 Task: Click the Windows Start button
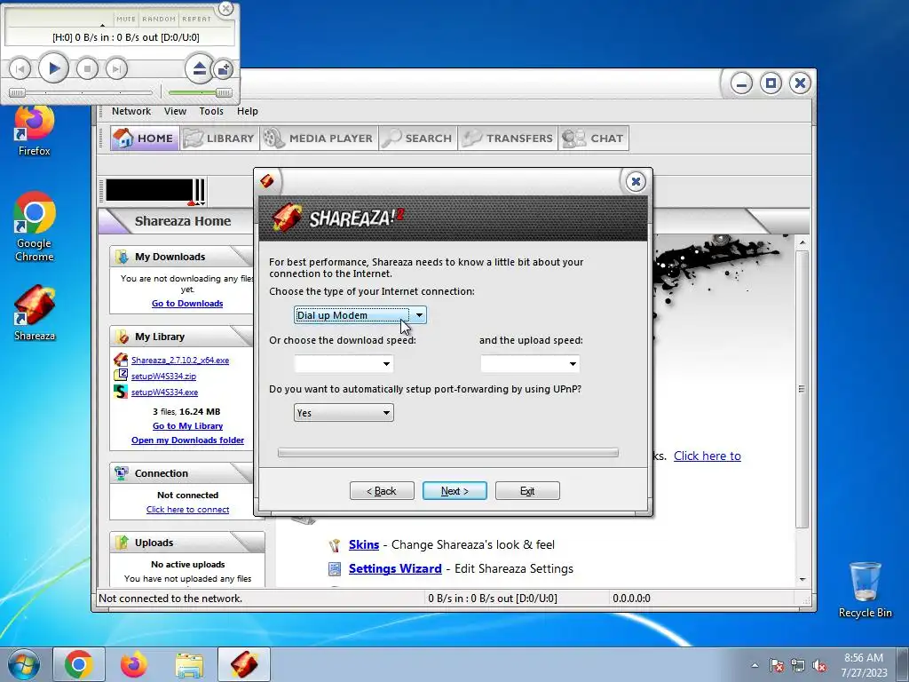tap(24, 664)
